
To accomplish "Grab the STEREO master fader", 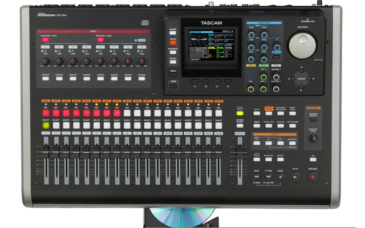I will coord(240,153).
